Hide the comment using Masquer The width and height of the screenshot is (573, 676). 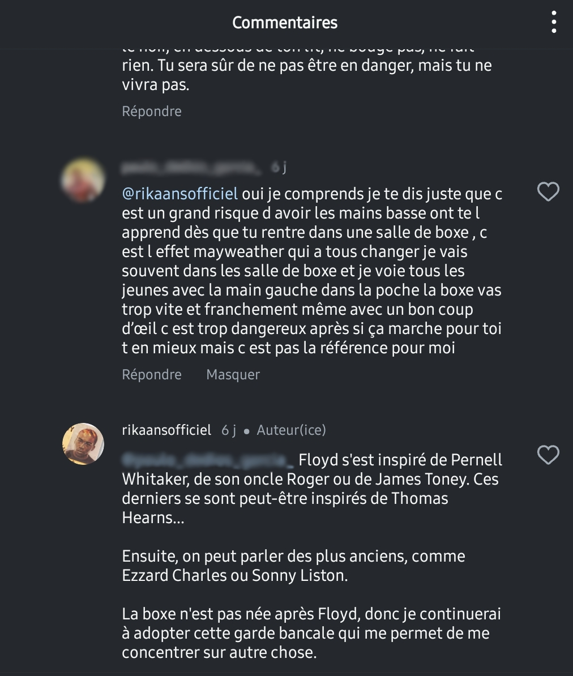click(x=233, y=374)
